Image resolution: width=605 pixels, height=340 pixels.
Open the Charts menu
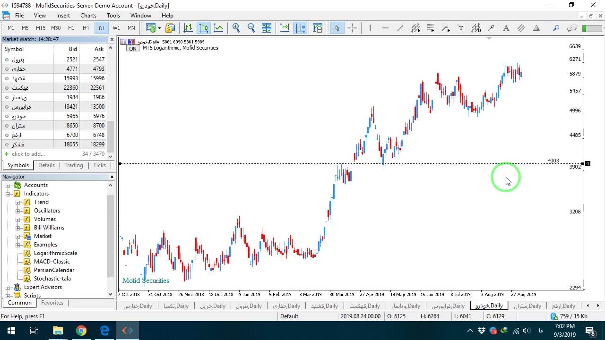click(88, 16)
